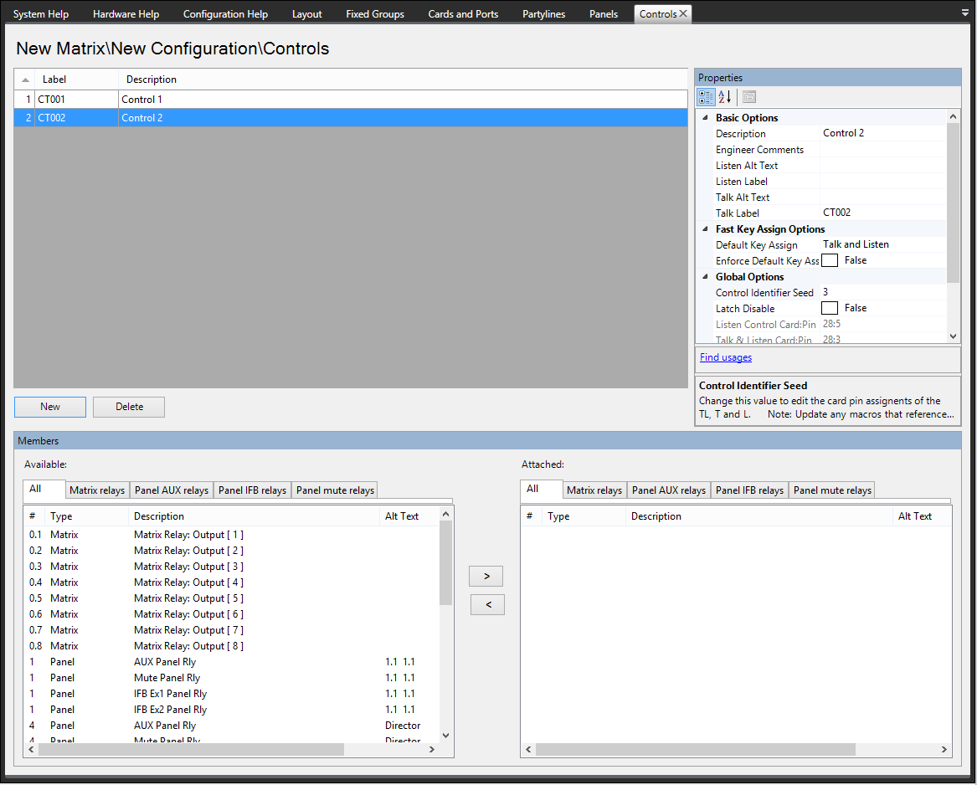Switch Properties to categorized view
This screenshot has width=977, height=785.
(706, 97)
